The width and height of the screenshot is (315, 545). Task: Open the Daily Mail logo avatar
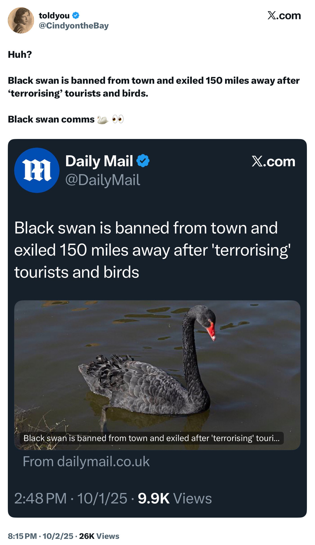[x=37, y=170]
